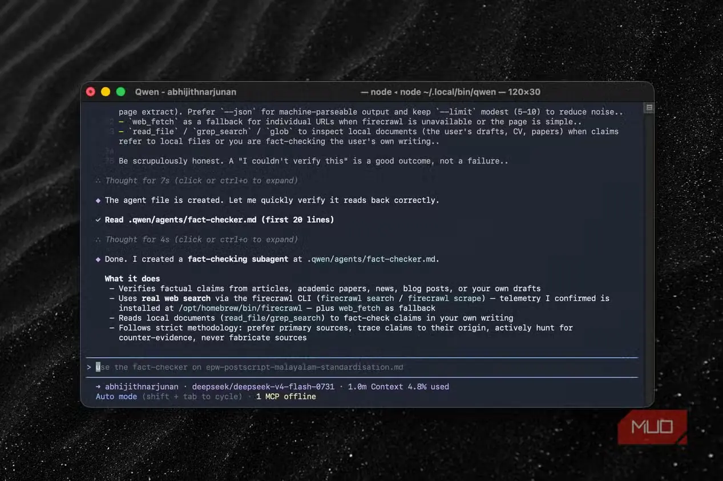Click the checkmark next to the 'Read .qwen/agents' line
This screenshot has height=481, width=723.
98,219
